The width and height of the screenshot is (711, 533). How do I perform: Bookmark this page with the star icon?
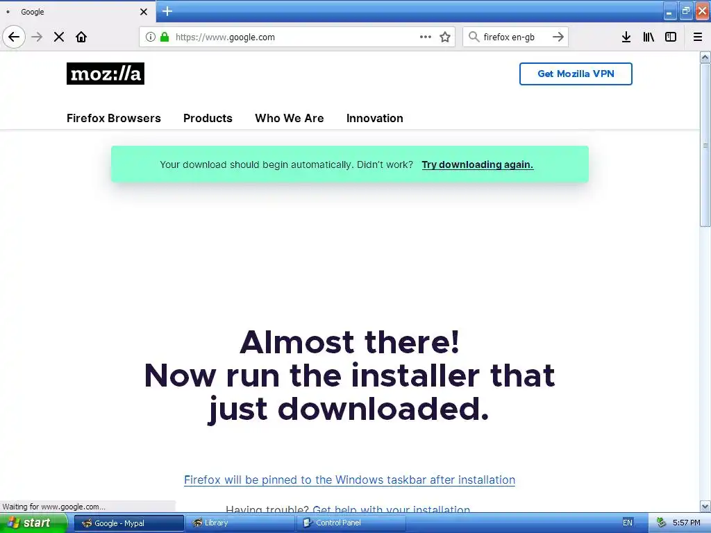click(445, 37)
